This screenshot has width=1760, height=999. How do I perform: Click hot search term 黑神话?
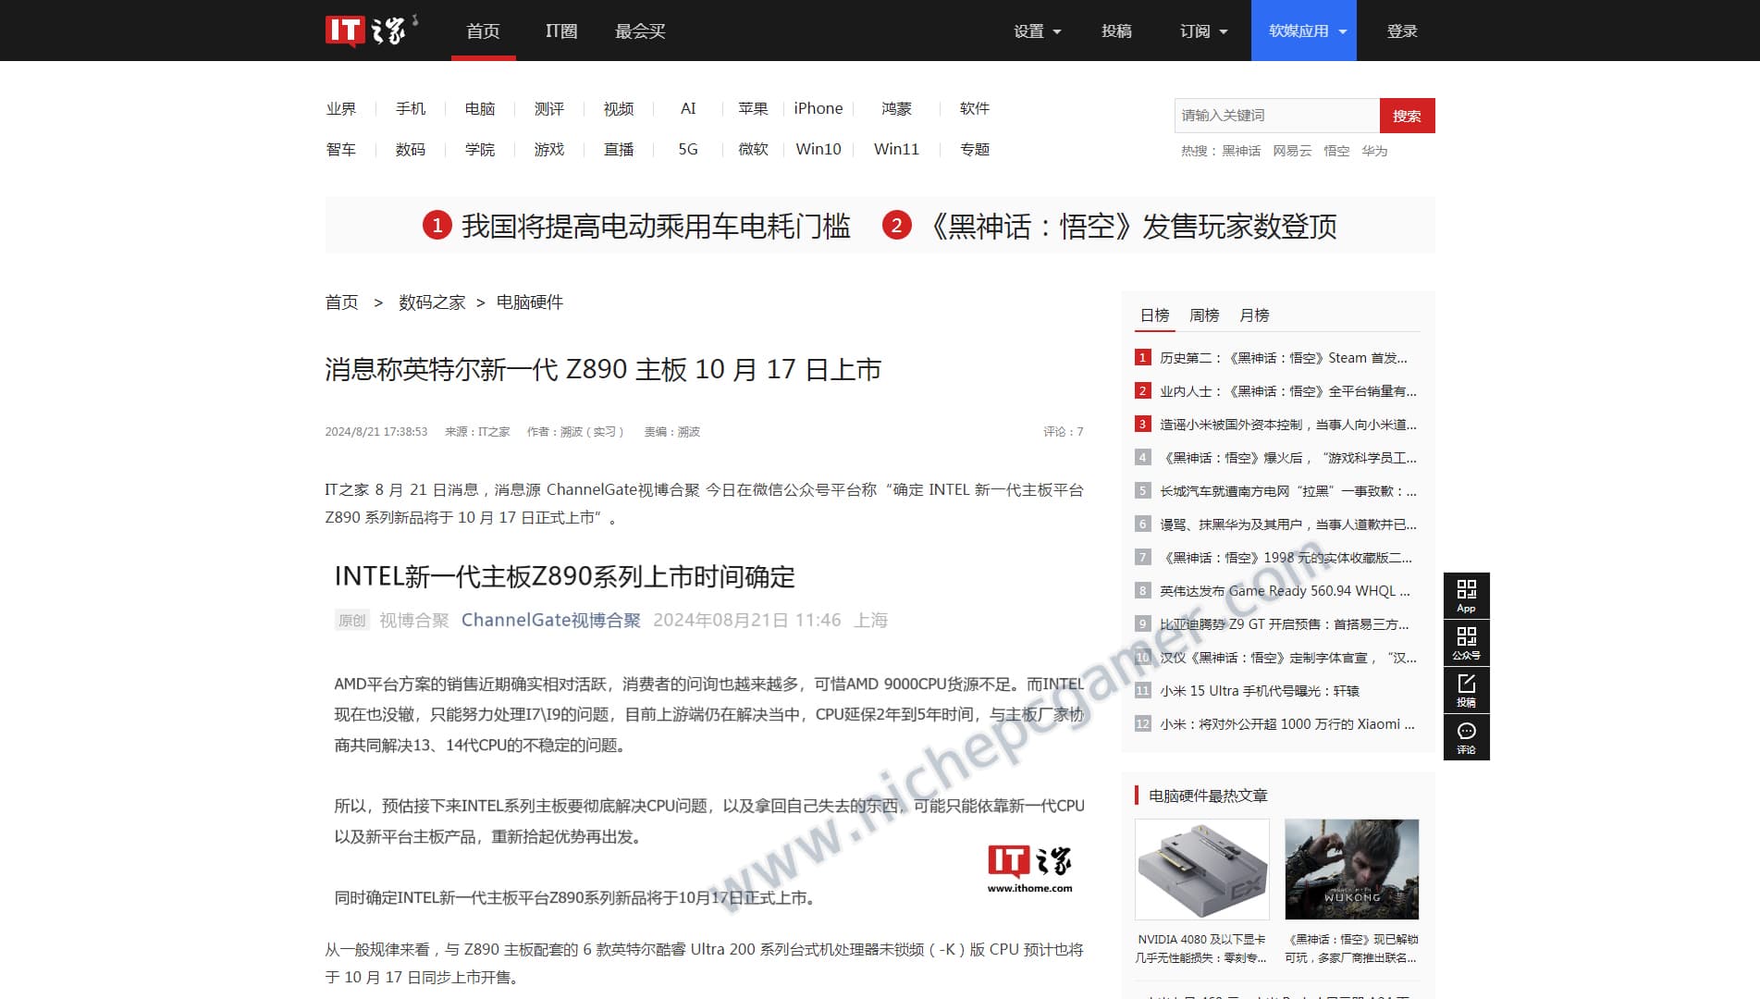(x=1241, y=151)
